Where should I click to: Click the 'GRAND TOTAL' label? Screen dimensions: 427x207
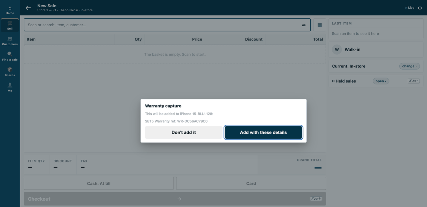(309, 160)
